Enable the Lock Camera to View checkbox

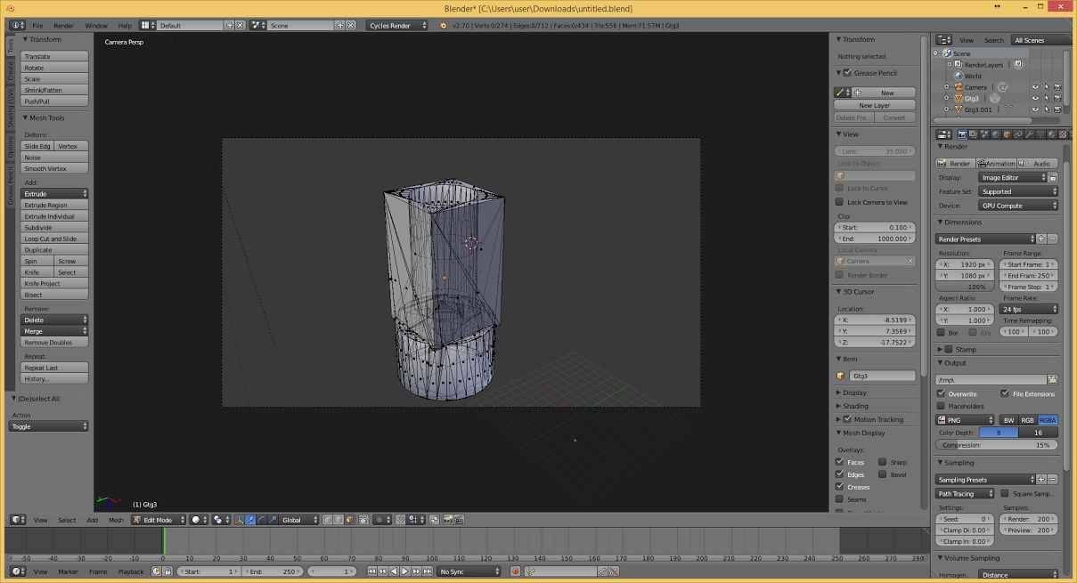(839, 202)
